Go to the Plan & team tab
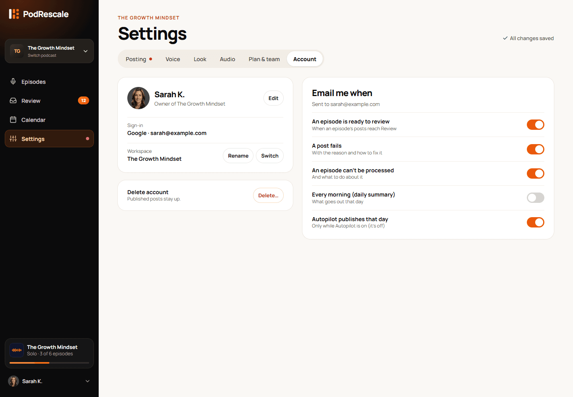 pyautogui.click(x=264, y=59)
